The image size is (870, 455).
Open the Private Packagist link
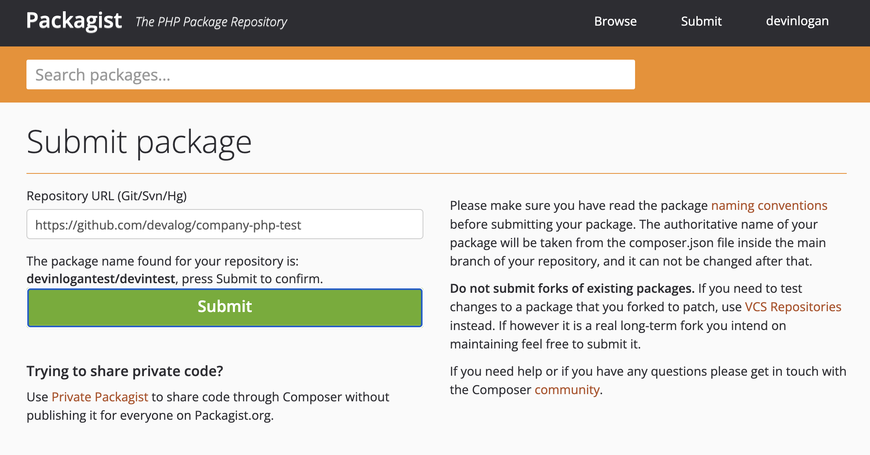[x=99, y=397]
